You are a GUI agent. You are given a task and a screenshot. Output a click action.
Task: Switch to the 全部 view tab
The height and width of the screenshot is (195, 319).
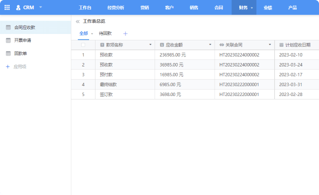tap(84, 33)
